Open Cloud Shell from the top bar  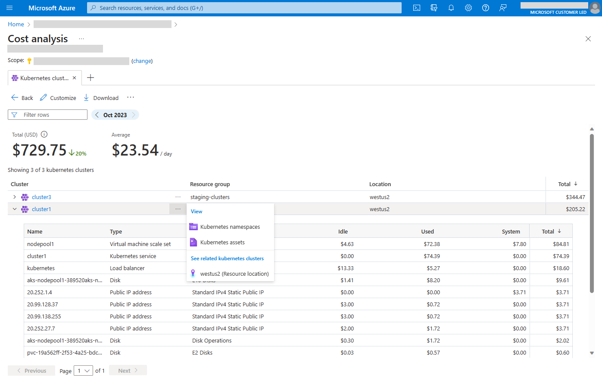[416, 7]
